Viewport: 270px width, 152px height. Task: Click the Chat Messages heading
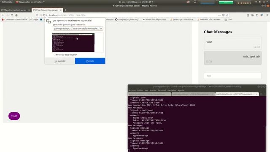pyautogui.click(x=218, y=32)
